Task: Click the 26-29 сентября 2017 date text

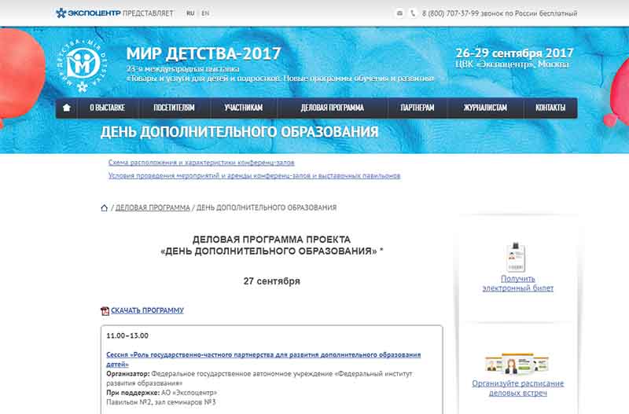Action: [514, 53]
